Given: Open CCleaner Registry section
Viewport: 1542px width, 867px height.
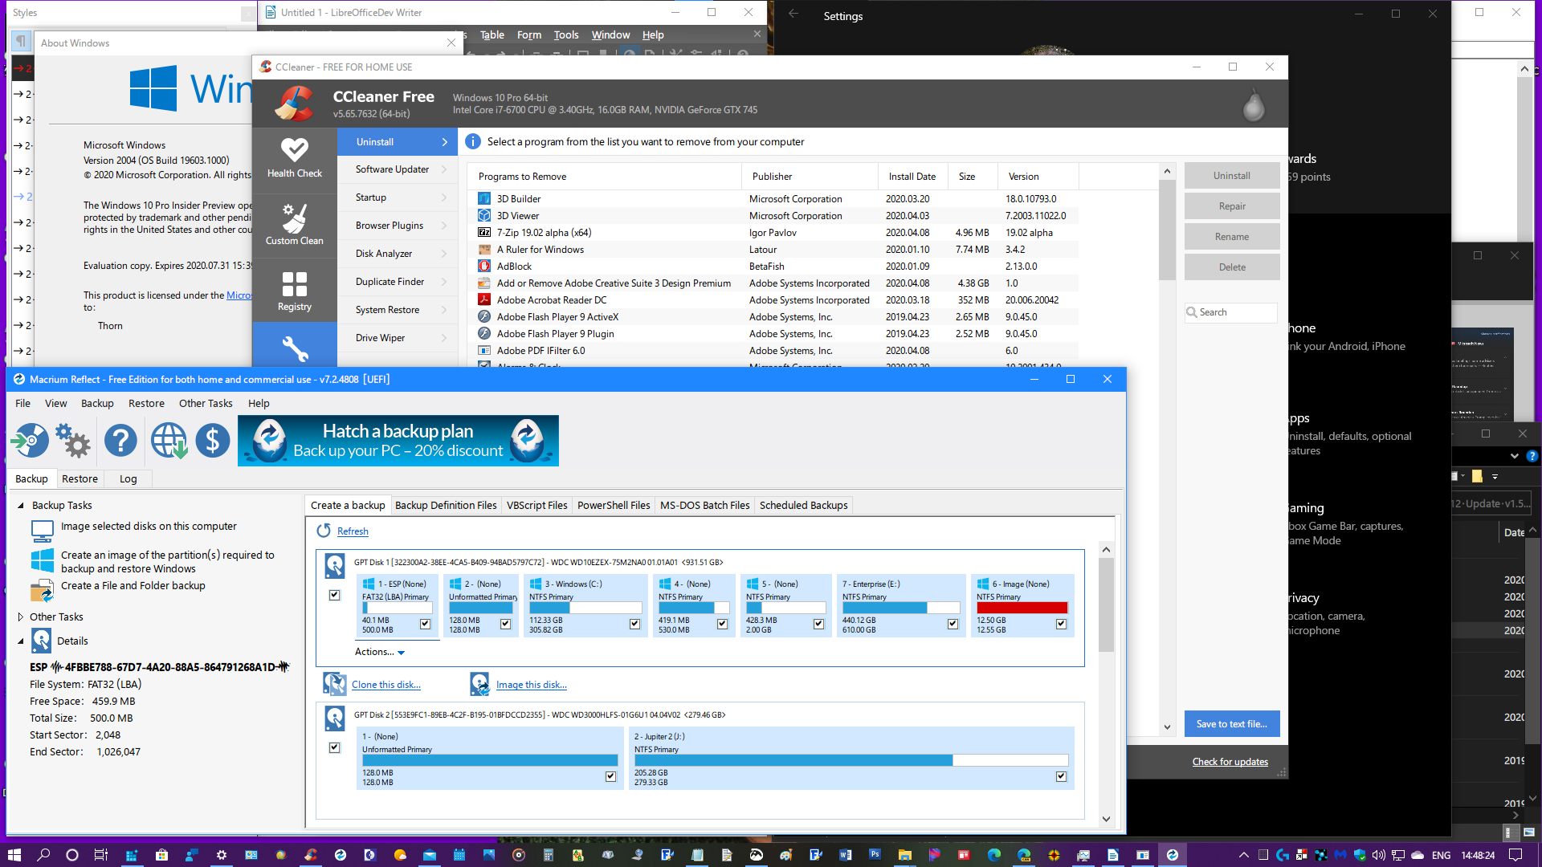Looking at the screenshot, I should pyautogui.click(x=295, y=290).
